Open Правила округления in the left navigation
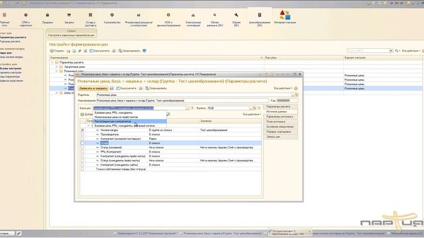This screenshot has width=424, height=238. (x=11, y=81)
